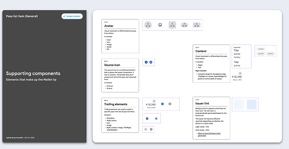This screenshot has width=289, height=149.
Task: Pick the rectangular card avatar placeholder
Action: click(x=197, y=25)
